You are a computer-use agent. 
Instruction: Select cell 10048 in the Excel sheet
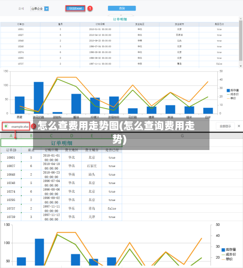[x=11, y=174]
